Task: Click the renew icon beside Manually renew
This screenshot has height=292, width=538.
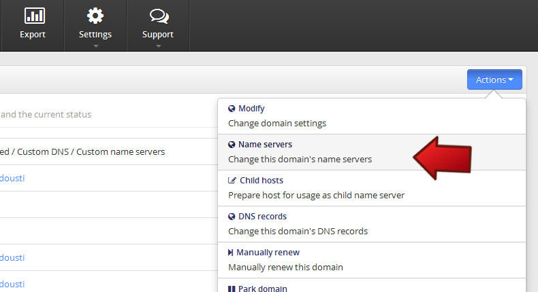Action: point(231,253)
